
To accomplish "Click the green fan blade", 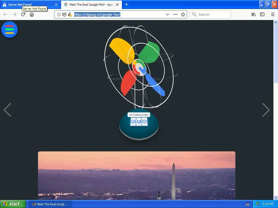I will 150,52.
